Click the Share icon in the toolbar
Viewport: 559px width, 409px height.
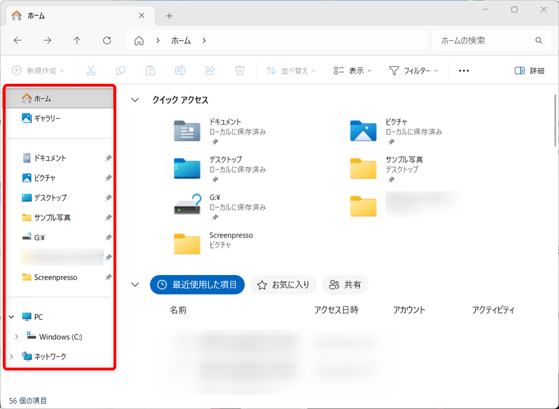[210, 70]
